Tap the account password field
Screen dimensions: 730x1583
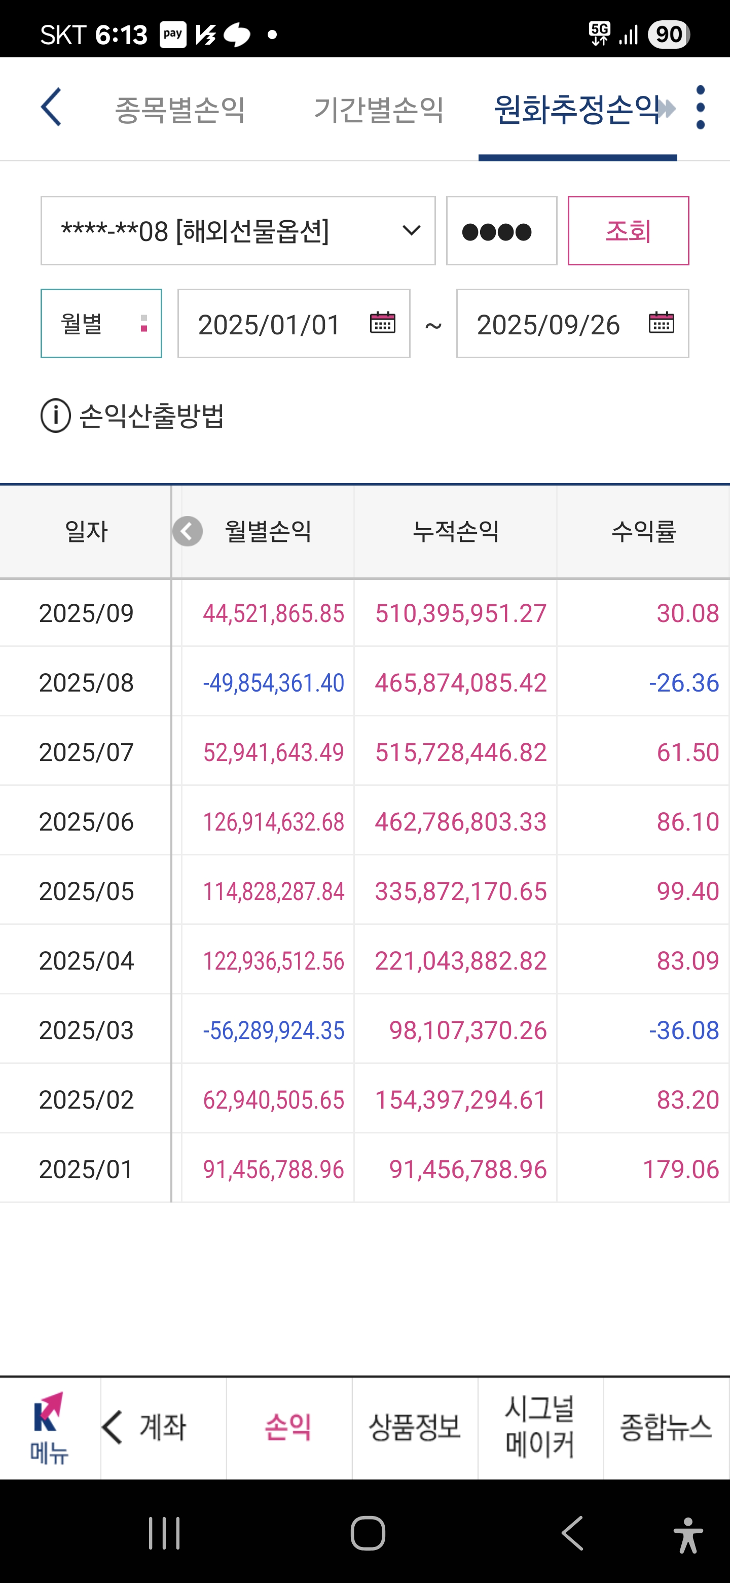(501, 231)
